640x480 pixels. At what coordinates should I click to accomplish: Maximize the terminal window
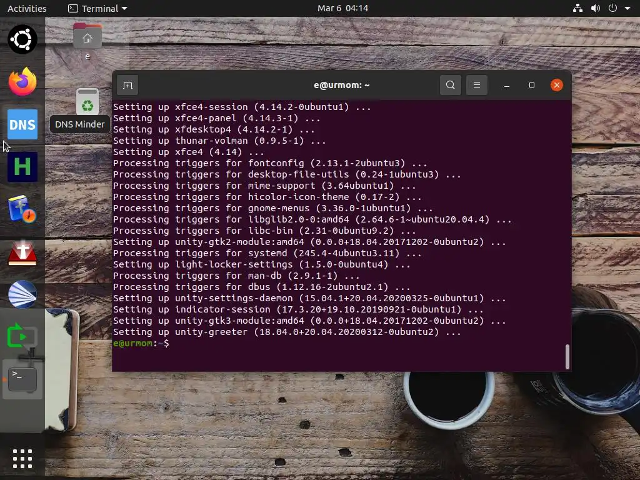[531, 85]
